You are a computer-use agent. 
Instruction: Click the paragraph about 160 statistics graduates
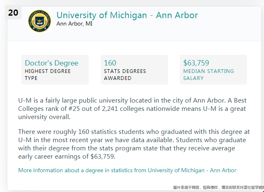[x=134, y=144]
